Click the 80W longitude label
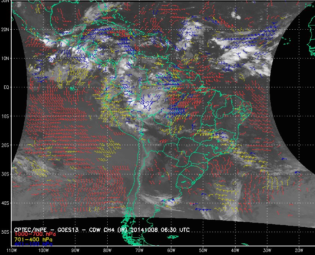This screenshot has width=315, height=255. pos(107,250)
